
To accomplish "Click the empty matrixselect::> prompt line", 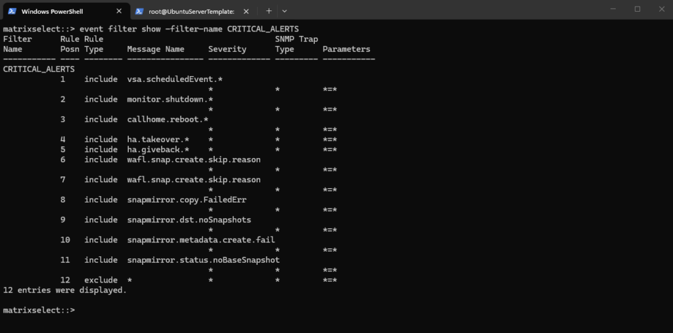I will click(x=39, y=310).
